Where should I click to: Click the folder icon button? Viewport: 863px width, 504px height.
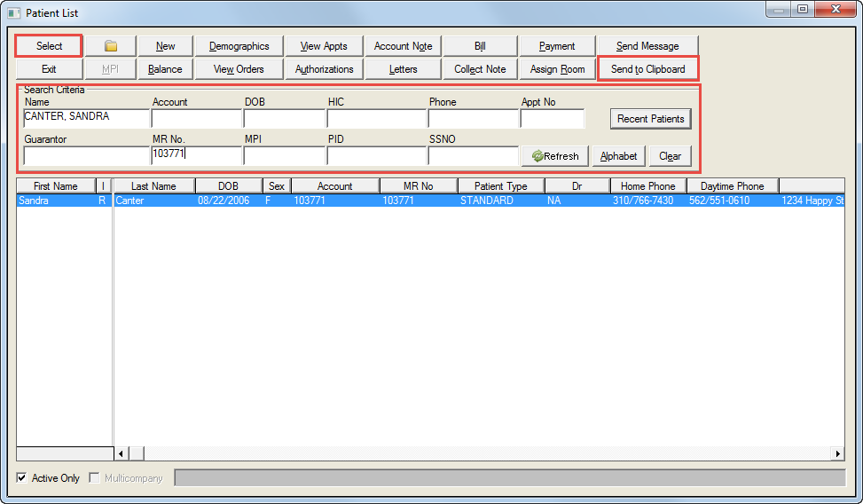pyautogui.click(x=111, y=46)
